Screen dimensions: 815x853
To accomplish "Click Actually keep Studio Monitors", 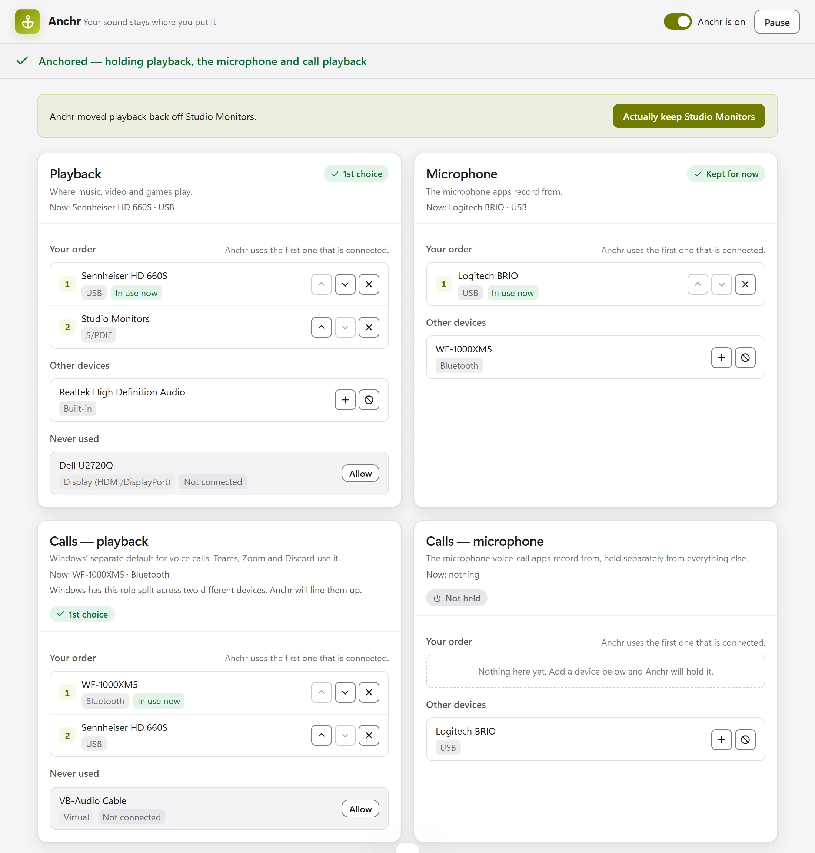I will pos(688,116).
